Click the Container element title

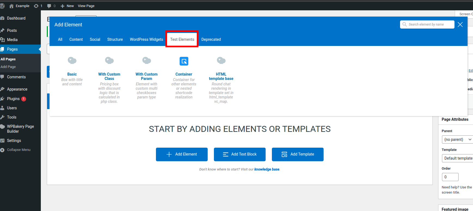click(x=184, y=74)
